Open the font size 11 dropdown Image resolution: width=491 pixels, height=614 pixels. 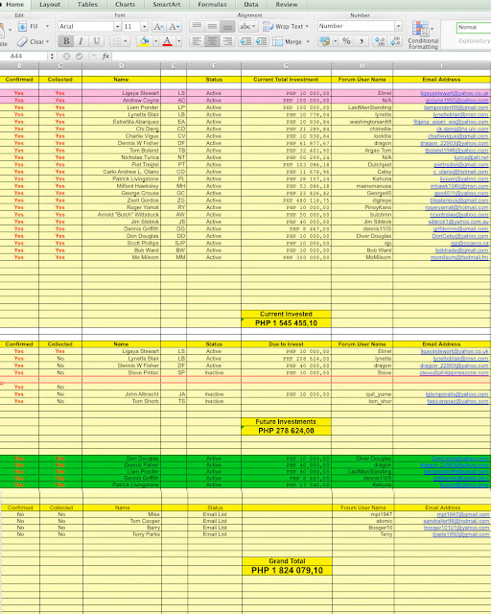tap(144, 27)
